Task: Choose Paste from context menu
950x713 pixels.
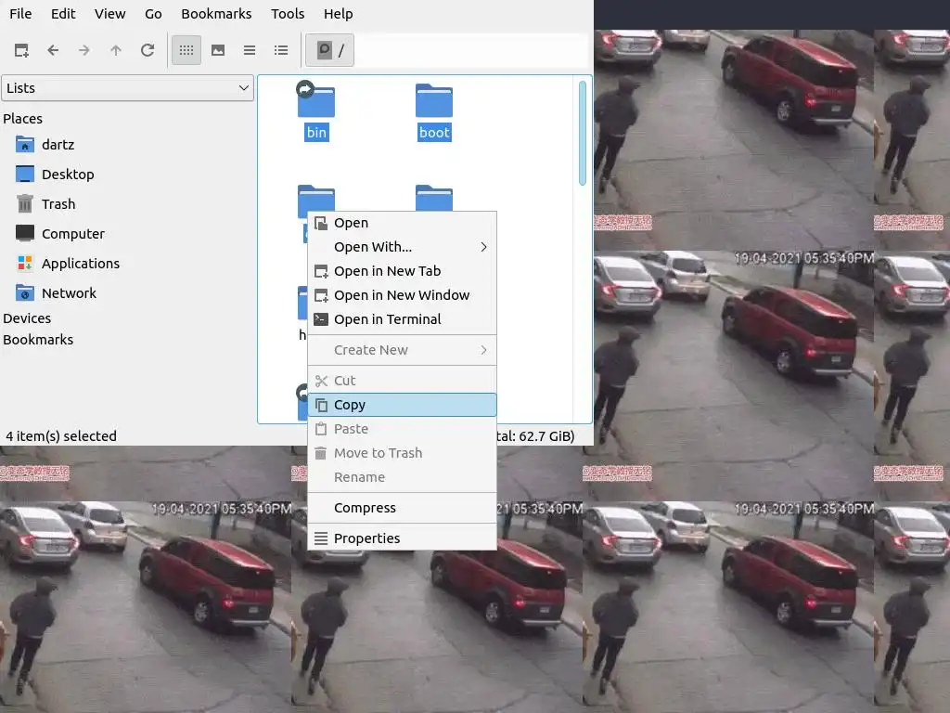Action: [x=403, y=429]
